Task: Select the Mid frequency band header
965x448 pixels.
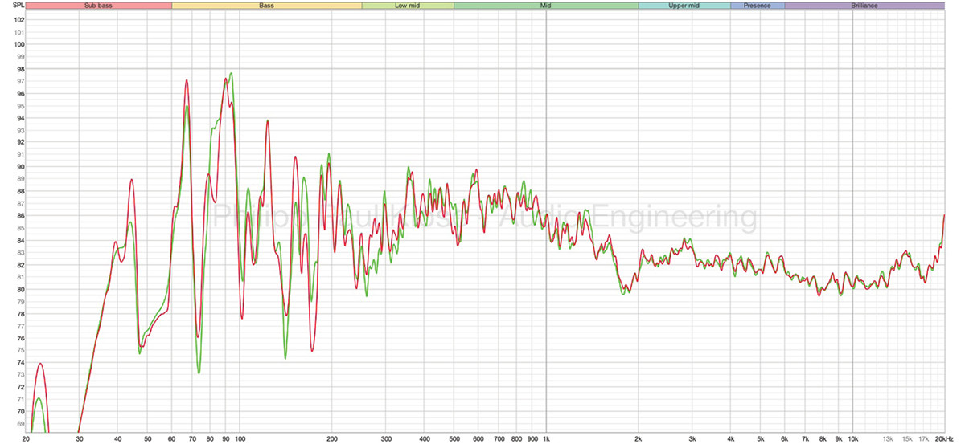Action: [546, 6]
